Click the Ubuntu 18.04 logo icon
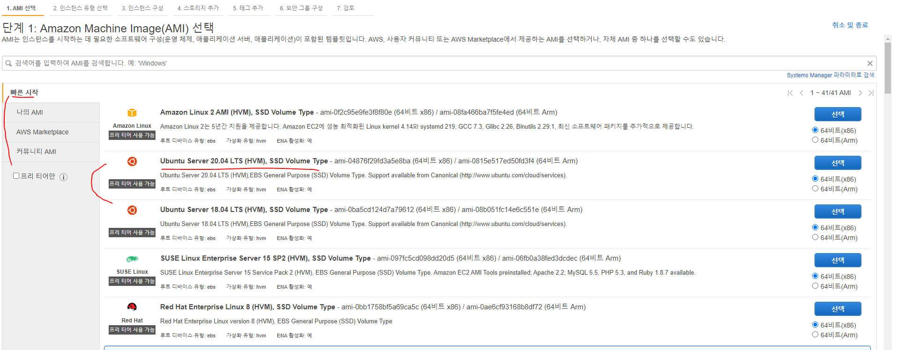 [132, 210]
